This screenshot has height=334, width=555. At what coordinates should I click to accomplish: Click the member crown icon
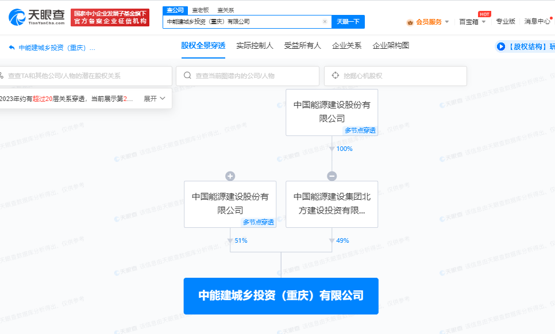pos(410,22)
